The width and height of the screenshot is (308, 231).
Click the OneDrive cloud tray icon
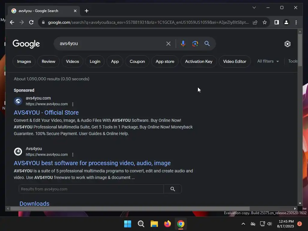tap(253, 224)
